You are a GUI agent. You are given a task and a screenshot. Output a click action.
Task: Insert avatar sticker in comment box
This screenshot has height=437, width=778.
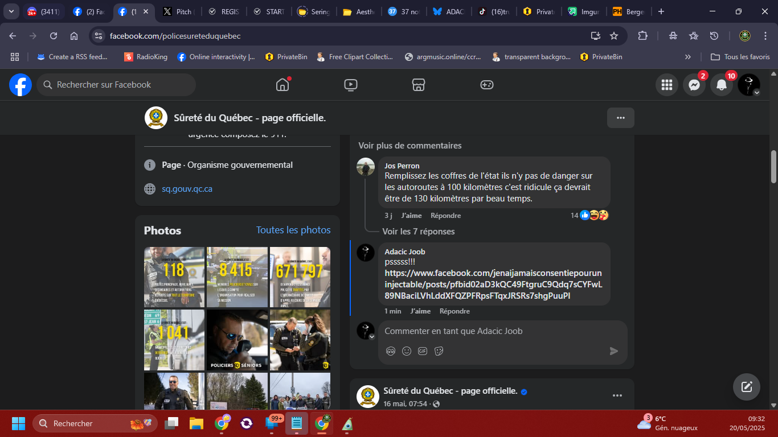pyautogui.click(x=391, y=351)
